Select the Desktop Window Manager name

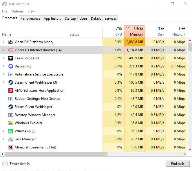[35, 115]
